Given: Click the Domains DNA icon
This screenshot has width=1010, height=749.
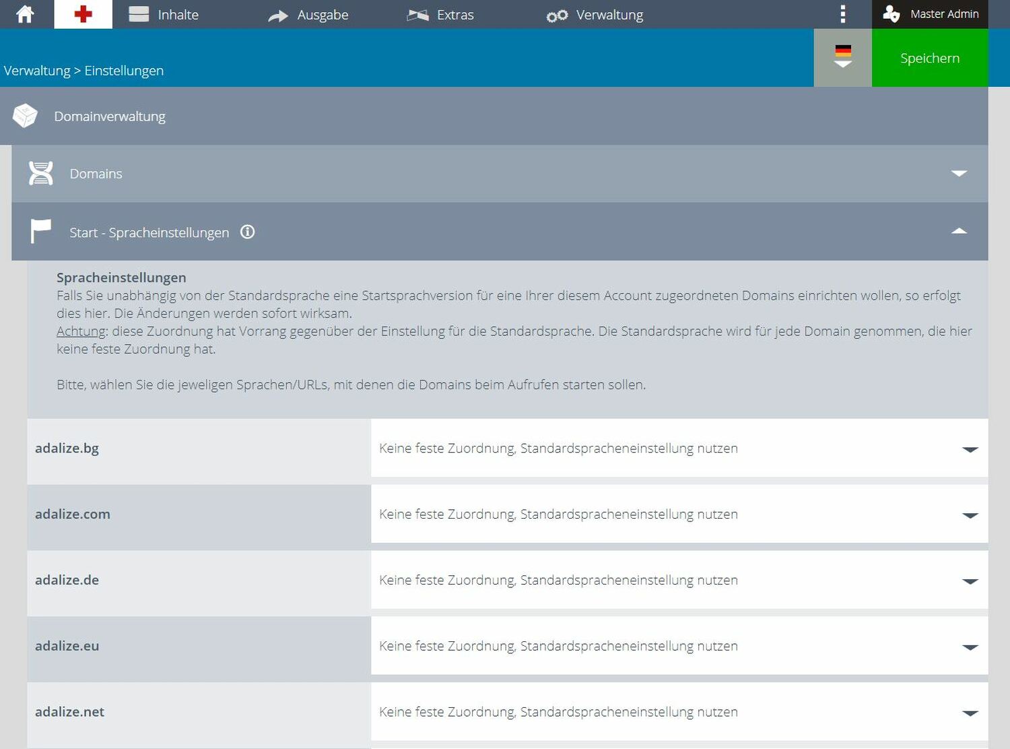Looking at the screenshot, I should click(x=41, y=173).
